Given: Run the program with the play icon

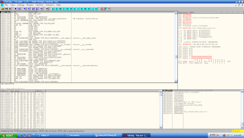Looking at the screenshot, I should (16, 9).
